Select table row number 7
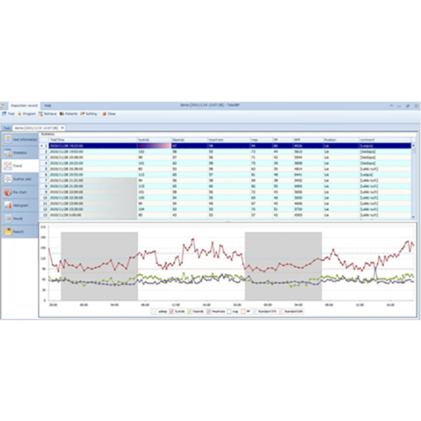Screen dimensions: 421x421 [x=225, y=180]
